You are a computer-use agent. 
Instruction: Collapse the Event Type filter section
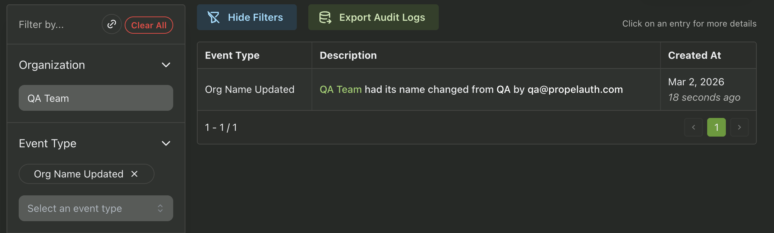point(166,143)
